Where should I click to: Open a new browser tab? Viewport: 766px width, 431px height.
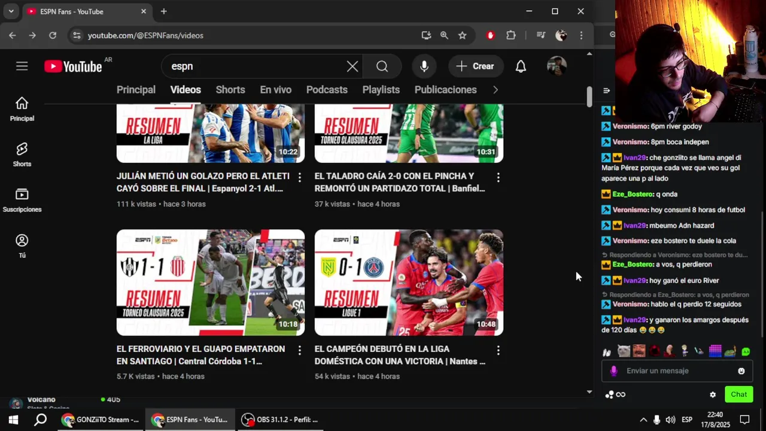point(163,11)
